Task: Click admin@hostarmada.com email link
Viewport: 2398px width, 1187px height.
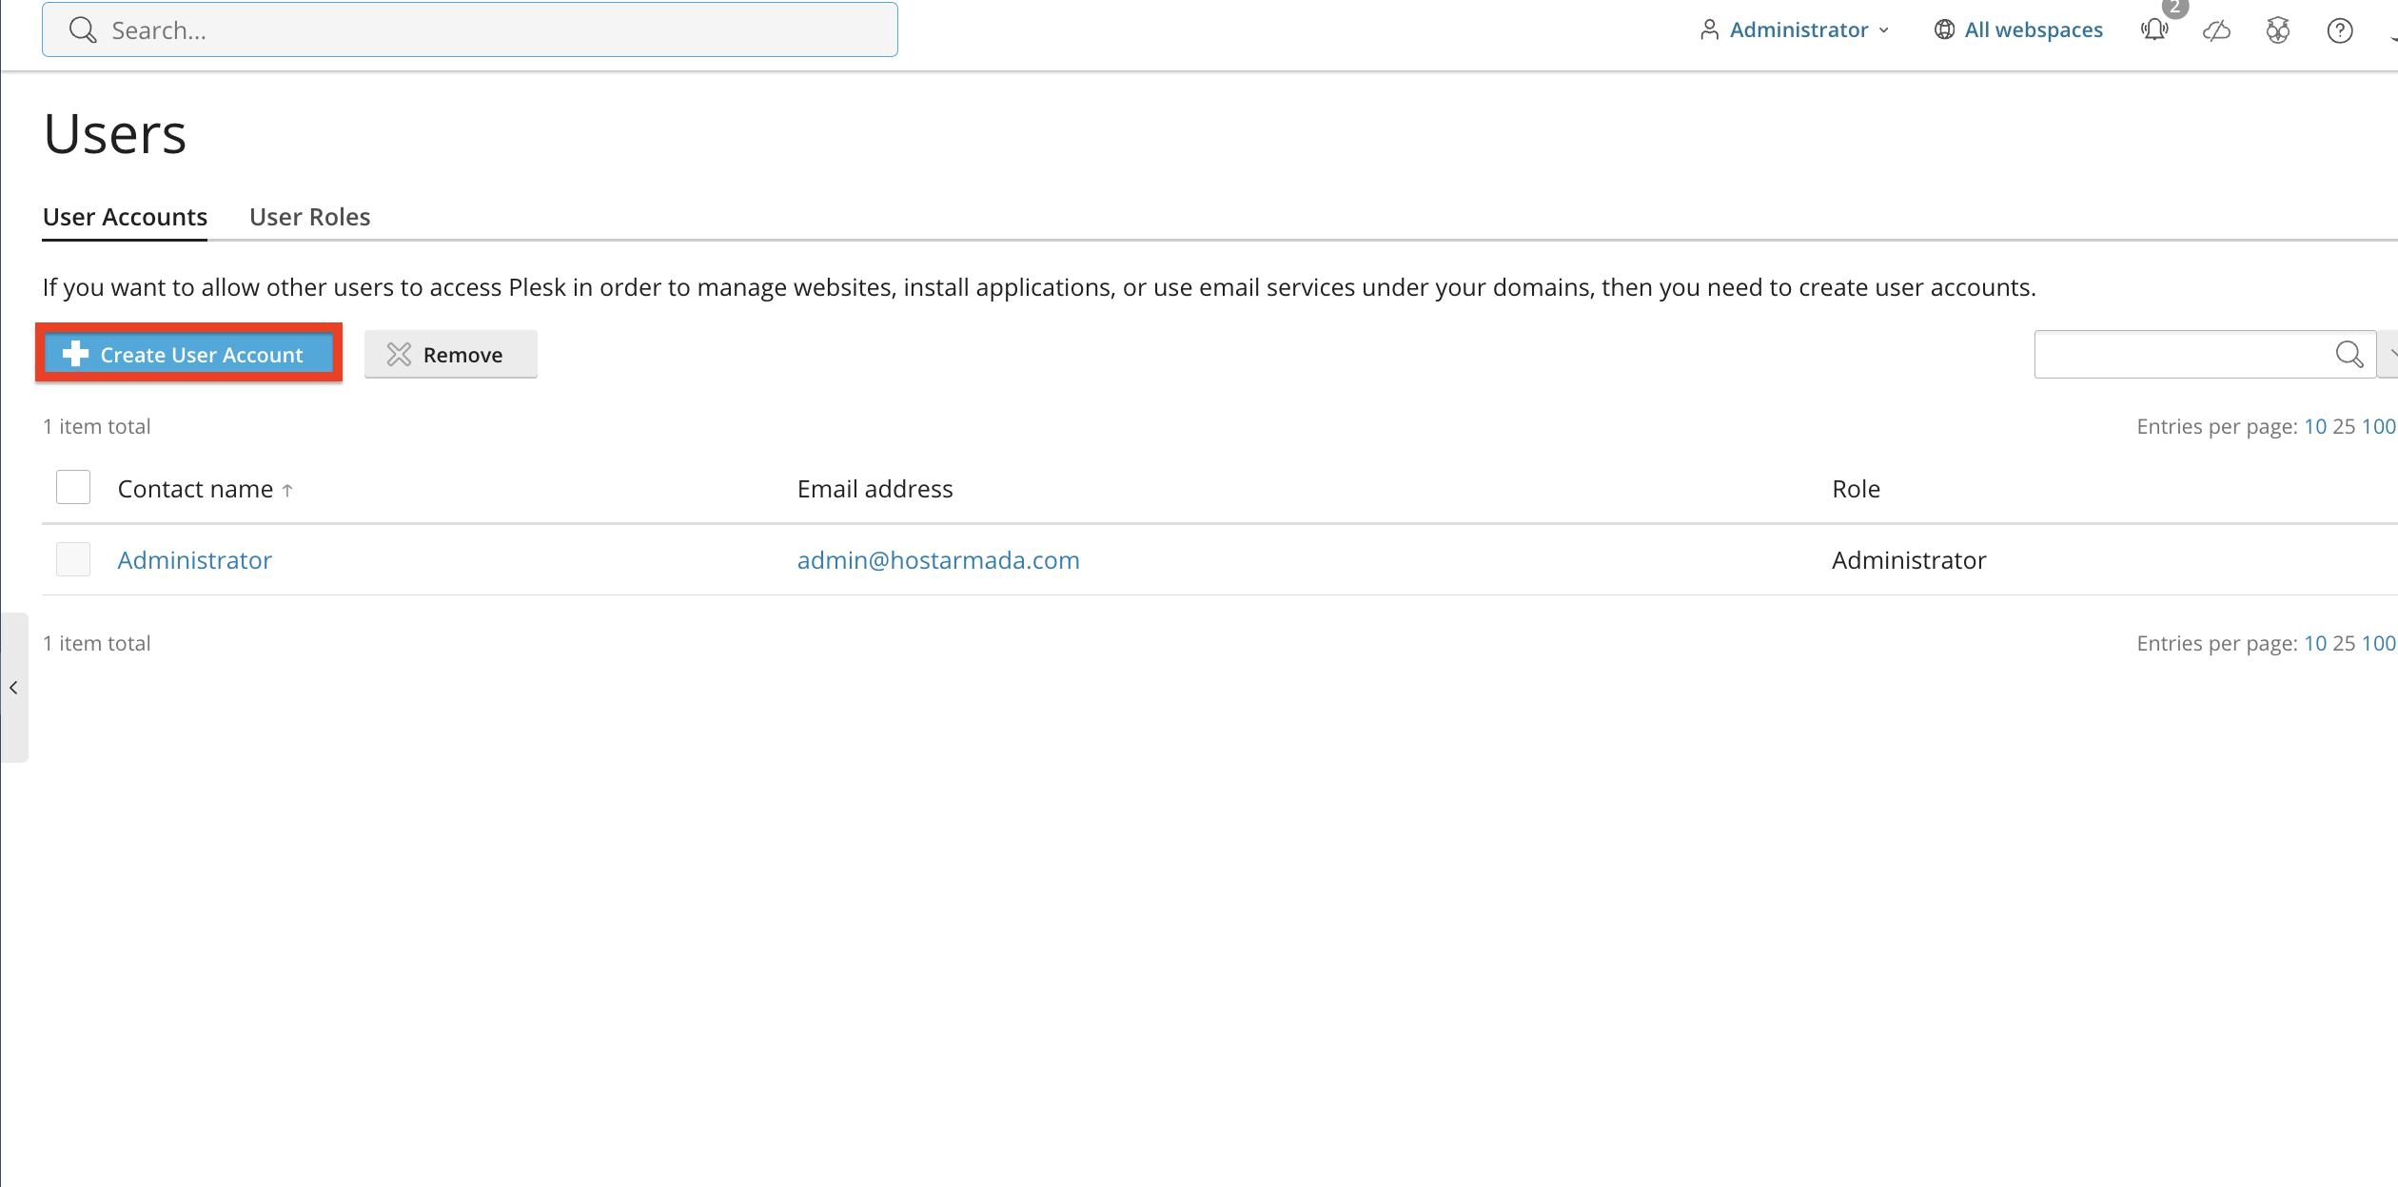Action: 938,560
